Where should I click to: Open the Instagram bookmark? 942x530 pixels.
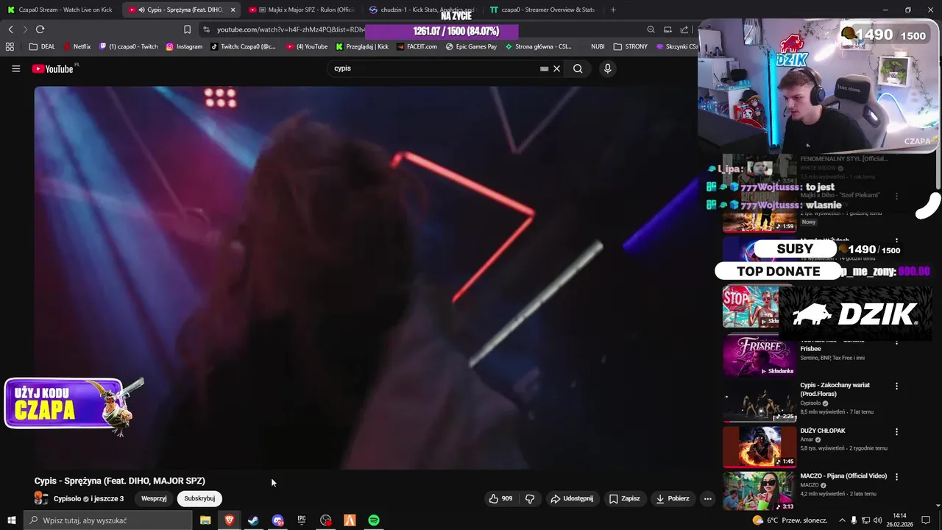click(x=184, y=46)
